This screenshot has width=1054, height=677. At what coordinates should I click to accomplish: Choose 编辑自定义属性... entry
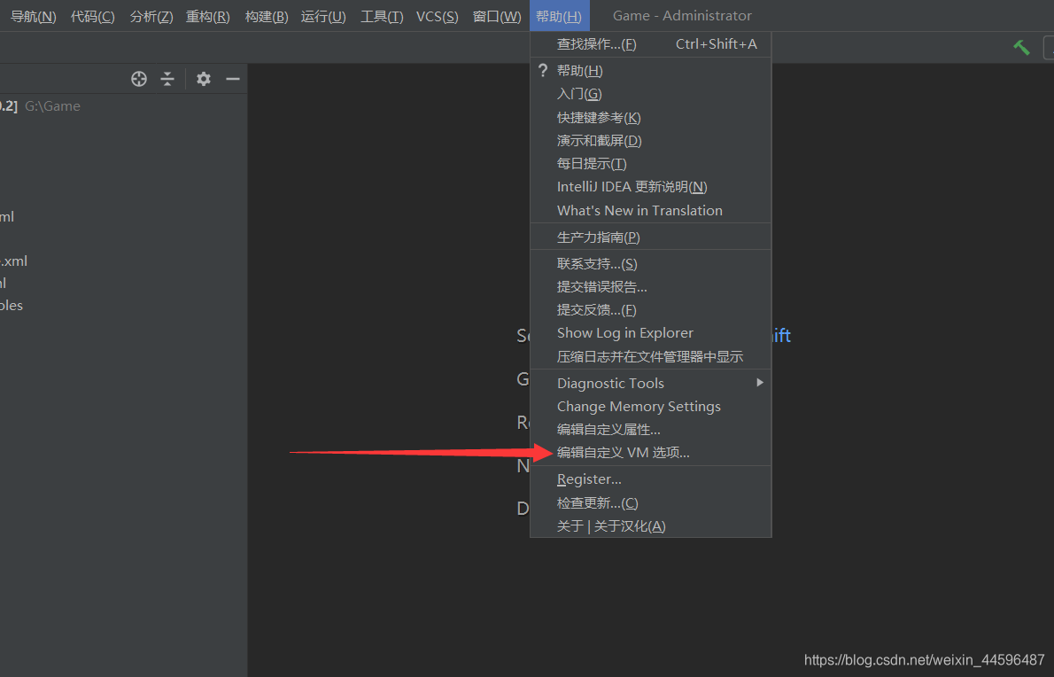(651, 430)
